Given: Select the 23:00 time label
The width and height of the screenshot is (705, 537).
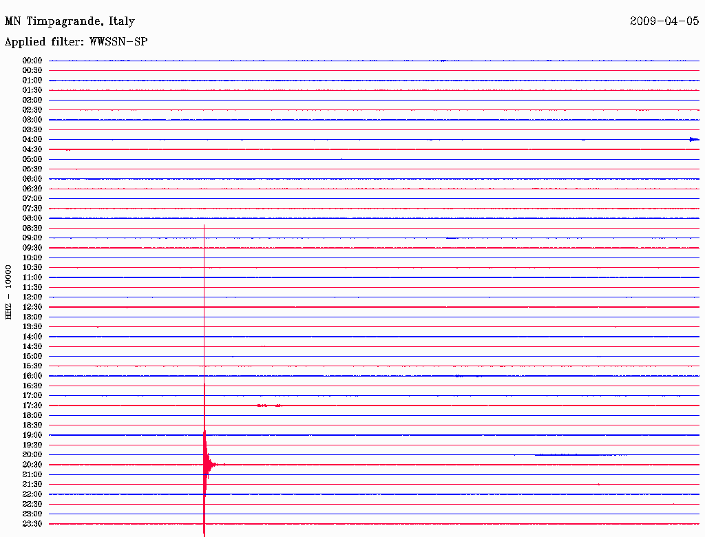Looking at the screenshot, I should 32,514.
